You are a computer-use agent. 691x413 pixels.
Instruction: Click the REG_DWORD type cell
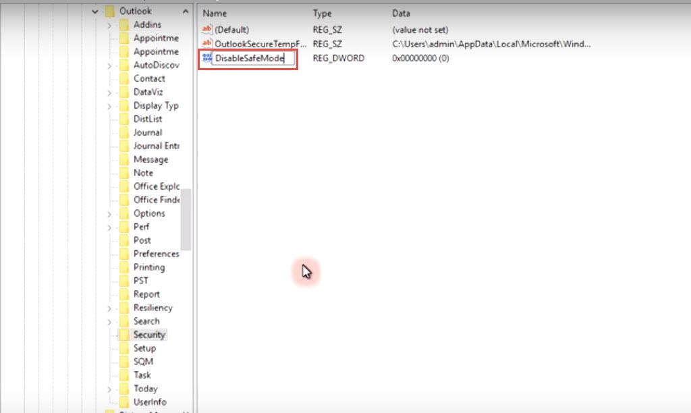click(339, 58)
